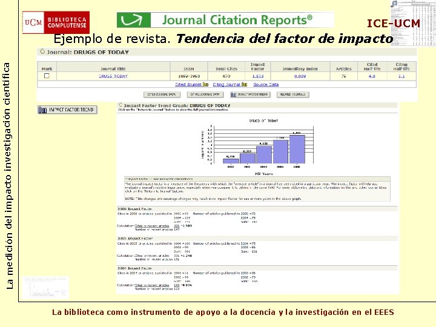Follow the Citing Journal link

point(226,84)
